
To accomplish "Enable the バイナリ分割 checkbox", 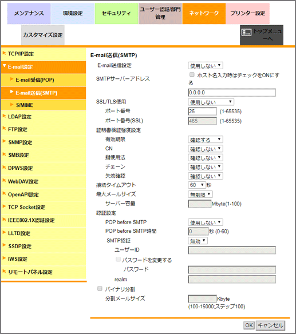I will tap(100, 288).
